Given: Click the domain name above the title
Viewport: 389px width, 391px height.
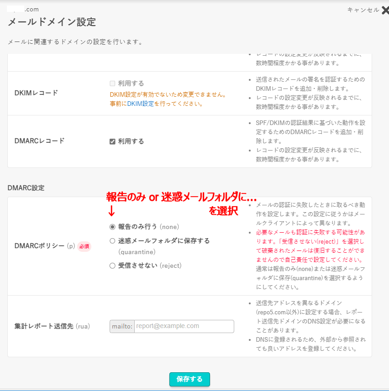Looking at the screenshot, I should click(23, 9).
